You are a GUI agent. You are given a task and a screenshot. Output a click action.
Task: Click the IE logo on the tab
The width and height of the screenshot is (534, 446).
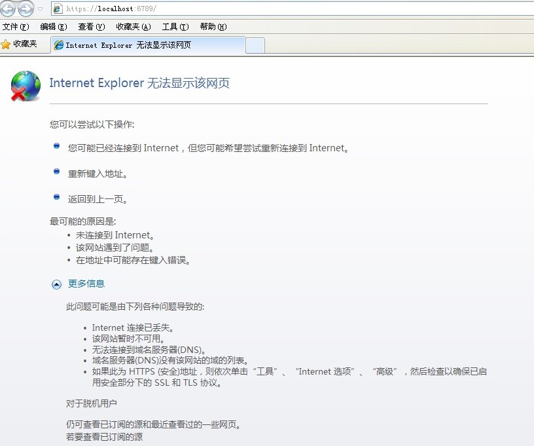(59, 45)
